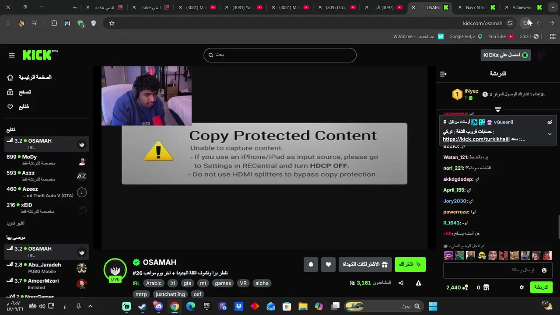
Task: Click the kick.com/osamah address bar
Action: 483,23
